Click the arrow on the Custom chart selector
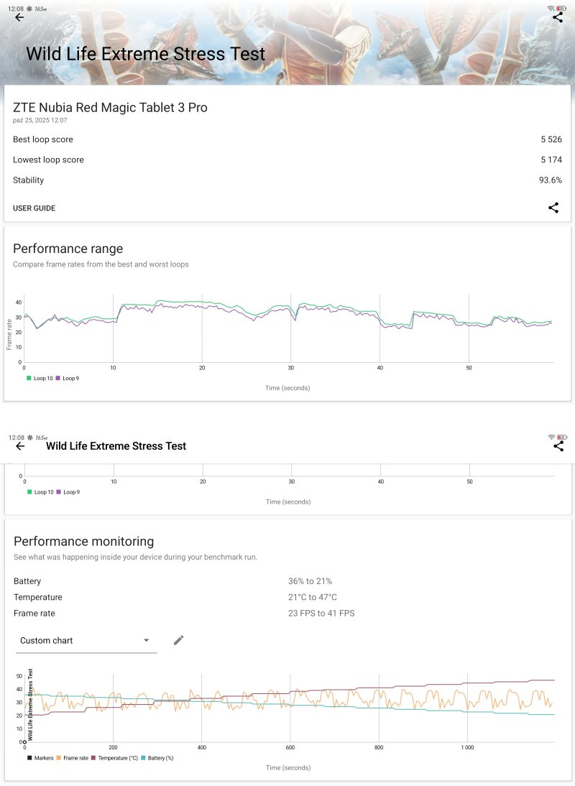575x786 pixels. pos(147,640)
